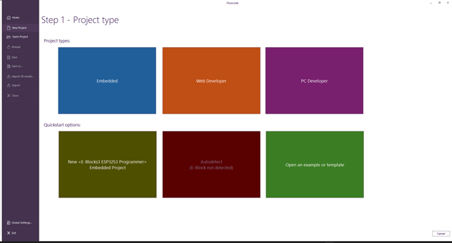Click the Save disk icon
Viewport: 452px width, 243px height.
click(9, 57)
